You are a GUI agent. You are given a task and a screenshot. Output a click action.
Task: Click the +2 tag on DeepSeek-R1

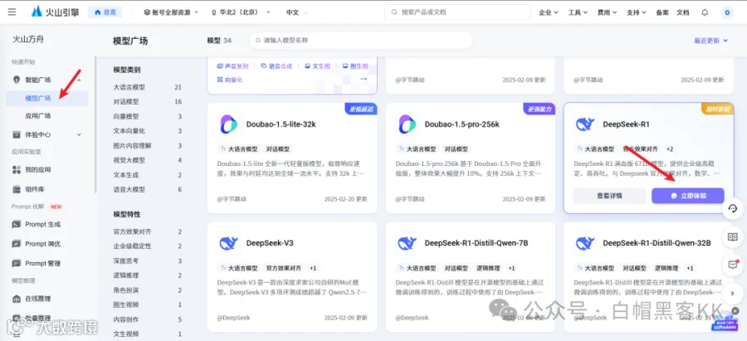670,149
